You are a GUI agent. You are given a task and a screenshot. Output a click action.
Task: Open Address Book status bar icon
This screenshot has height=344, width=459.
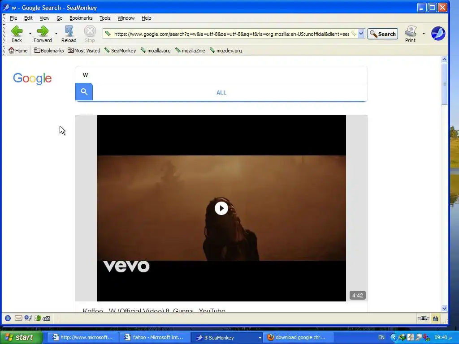click(37, 318)
